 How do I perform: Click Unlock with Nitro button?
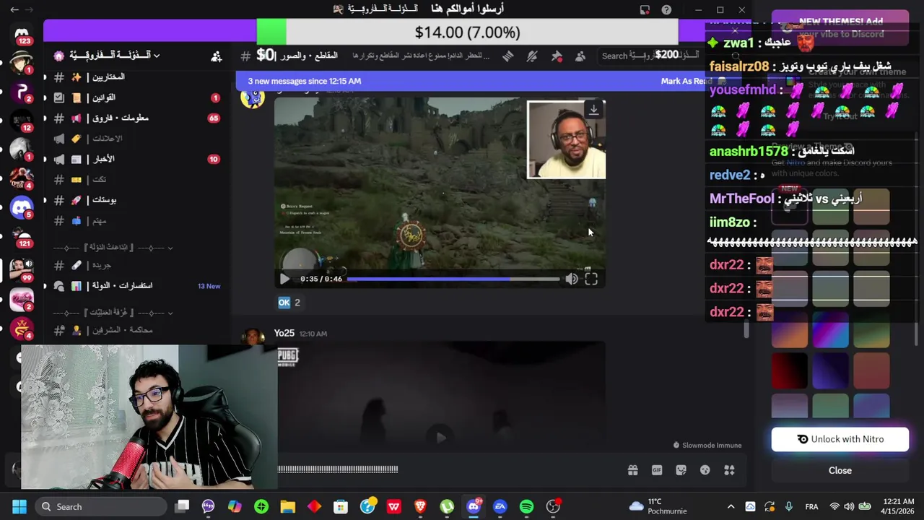(840, 439)
